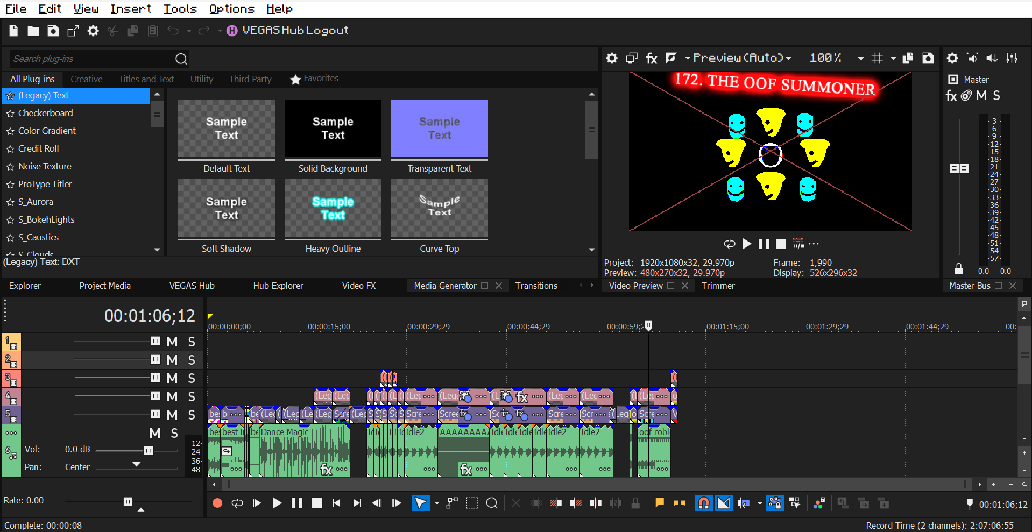Expand the Undo history dropdown arrow
1032x532 pixels.
tap(189, 31)
